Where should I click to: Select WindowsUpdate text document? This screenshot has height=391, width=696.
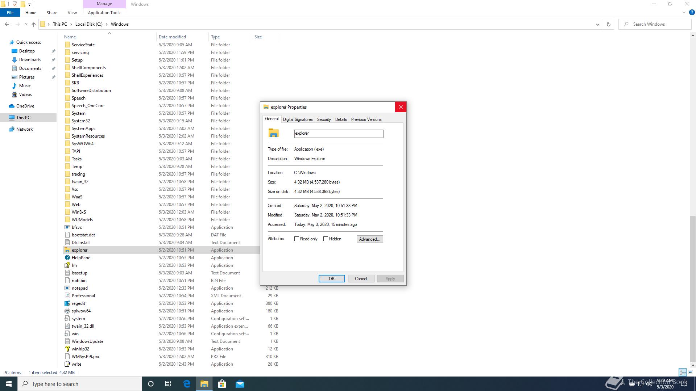87,341
